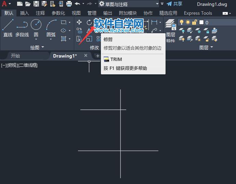Click the layer Unlock icon
The height and width of the screenshot is (184, 236).
point(206,39)
